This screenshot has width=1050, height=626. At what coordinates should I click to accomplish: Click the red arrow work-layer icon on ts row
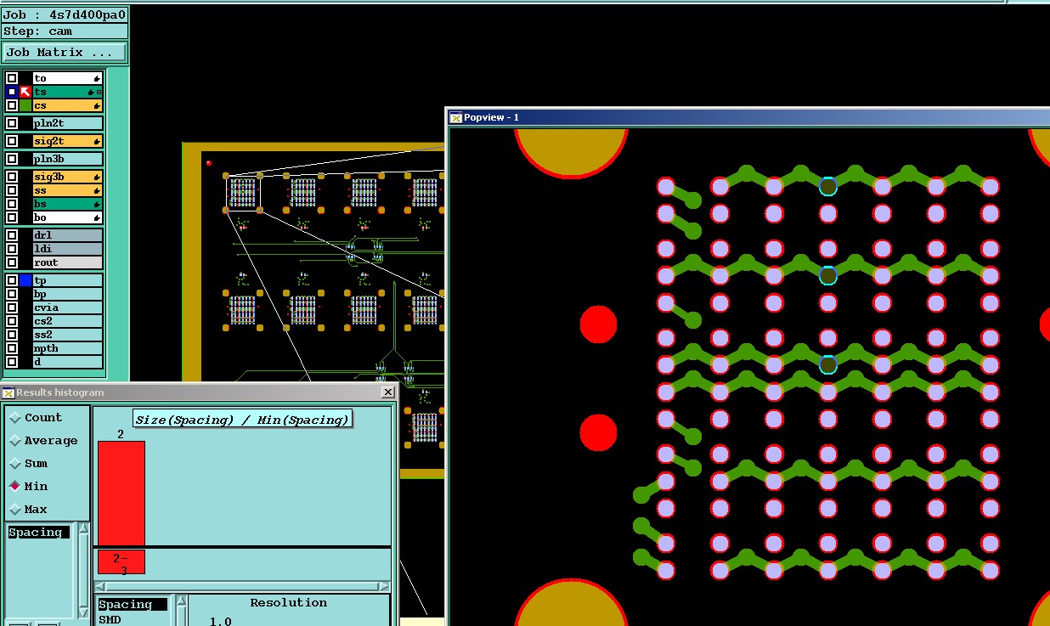point(25,92)
